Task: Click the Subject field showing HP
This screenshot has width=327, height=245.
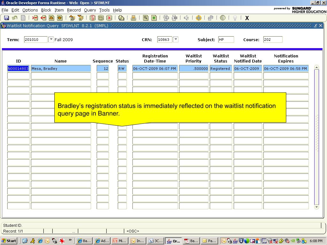Action: click(226, 40)
